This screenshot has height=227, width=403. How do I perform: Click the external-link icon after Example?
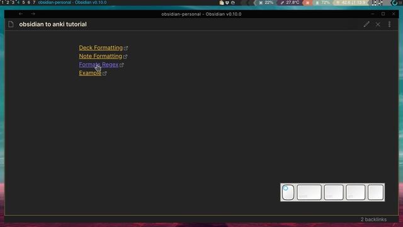click(x=105, y=73)
